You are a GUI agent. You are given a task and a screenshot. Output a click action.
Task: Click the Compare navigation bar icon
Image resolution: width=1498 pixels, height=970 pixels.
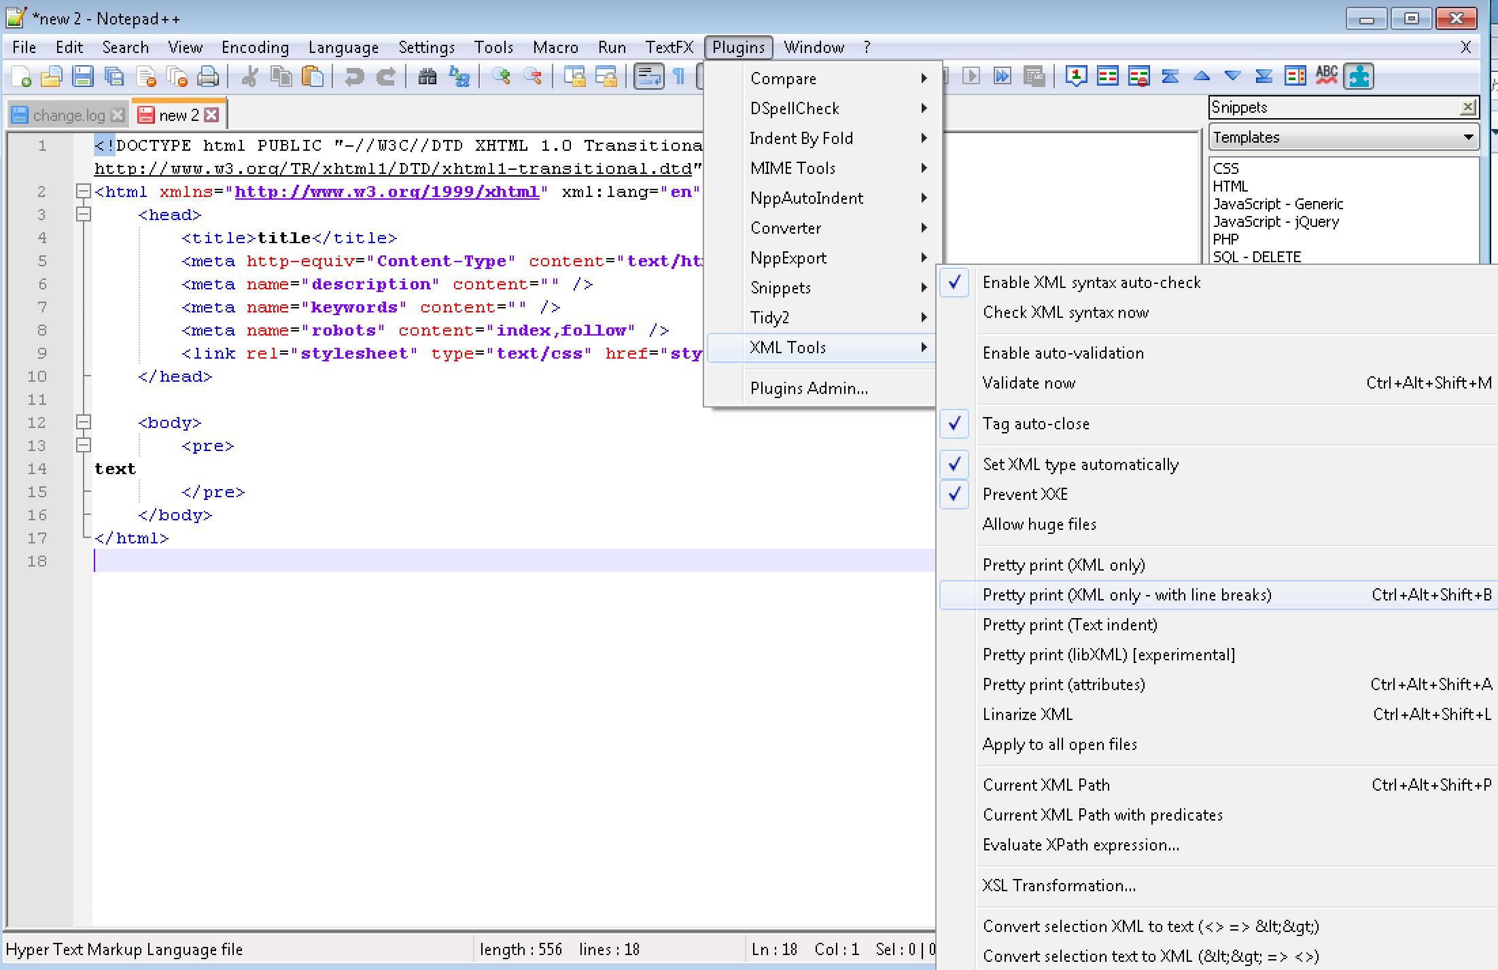coord(1295,76)
